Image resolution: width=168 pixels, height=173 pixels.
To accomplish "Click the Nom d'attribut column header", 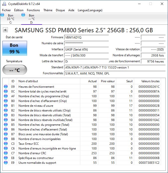I will (49, 81).
